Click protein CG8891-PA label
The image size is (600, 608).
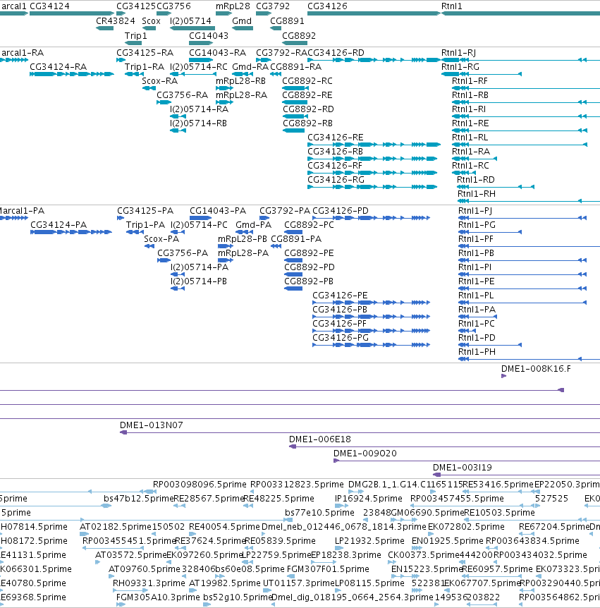click(x=296, y=239)
